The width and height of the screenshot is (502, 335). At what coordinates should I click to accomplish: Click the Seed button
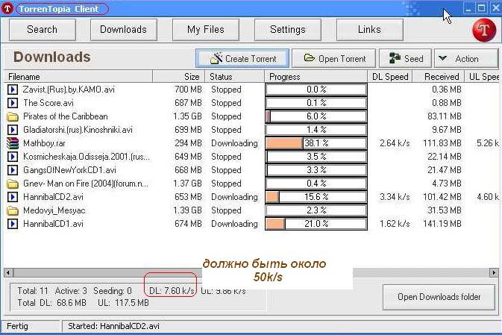(405, 58)
